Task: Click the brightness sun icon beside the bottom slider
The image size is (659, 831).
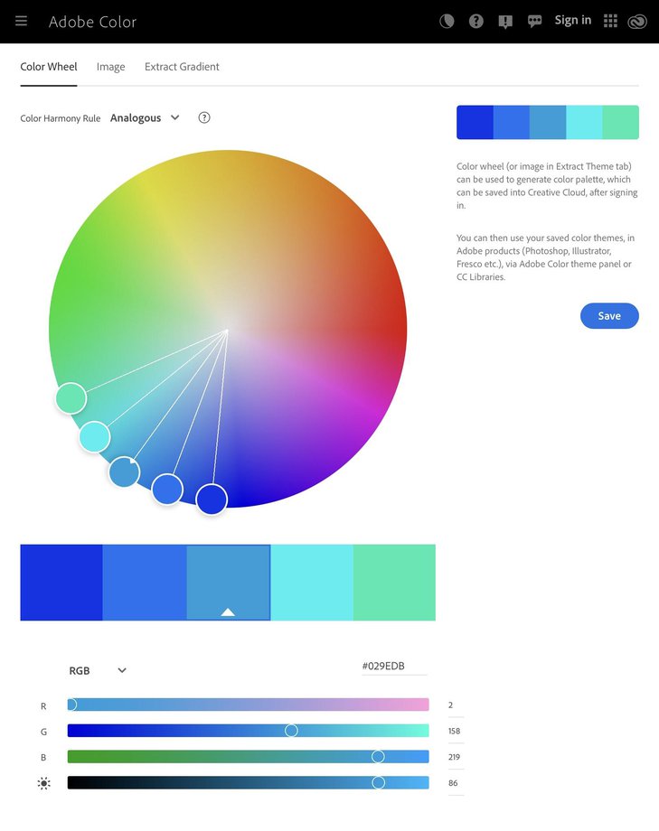Action: pyautogui.click(x=43, y=783)
